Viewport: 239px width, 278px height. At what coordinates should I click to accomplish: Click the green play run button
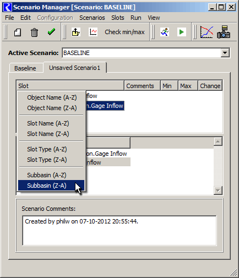tap(181, 32)
